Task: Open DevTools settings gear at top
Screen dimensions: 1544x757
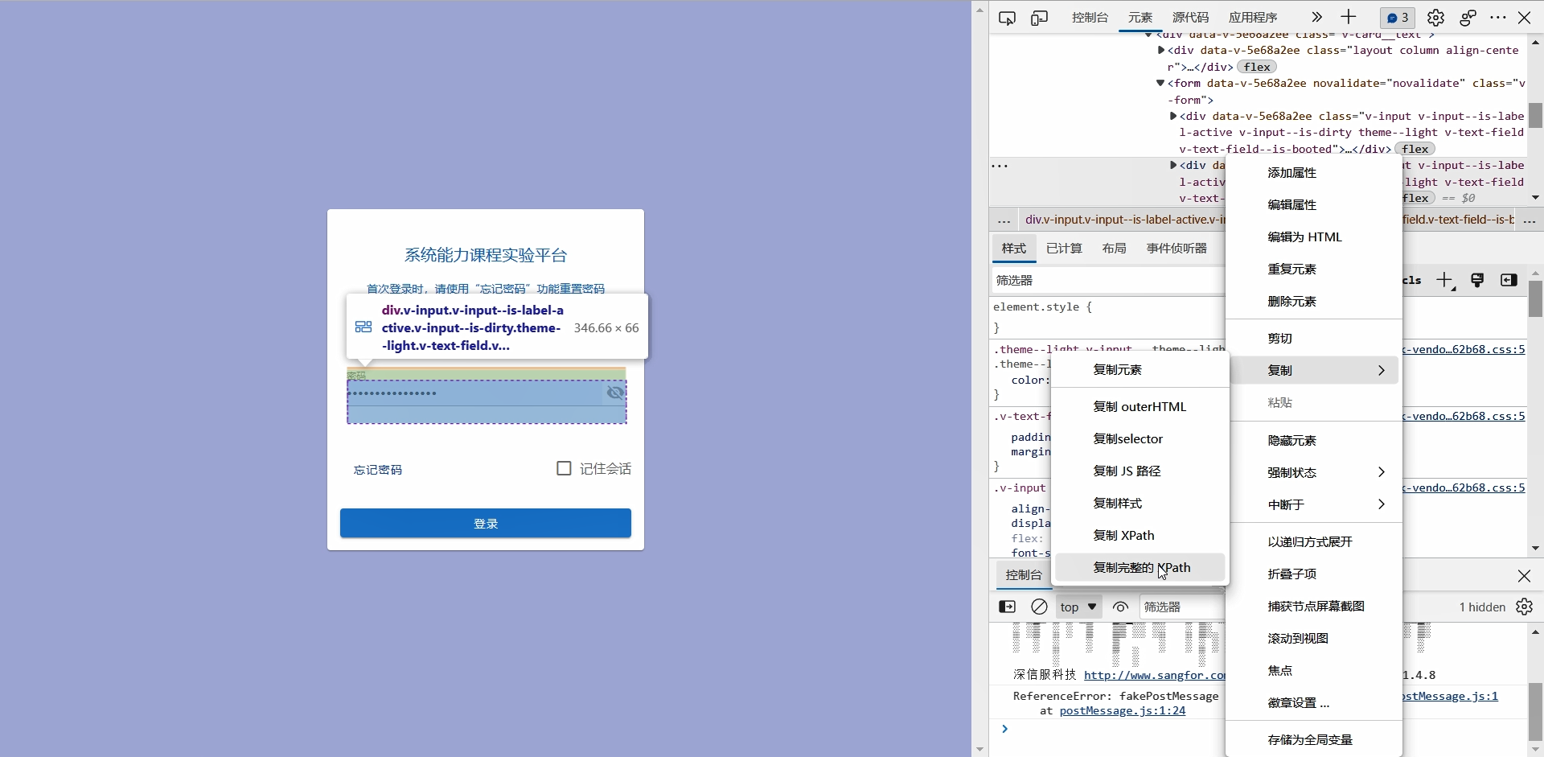Action: (1435, 18)
